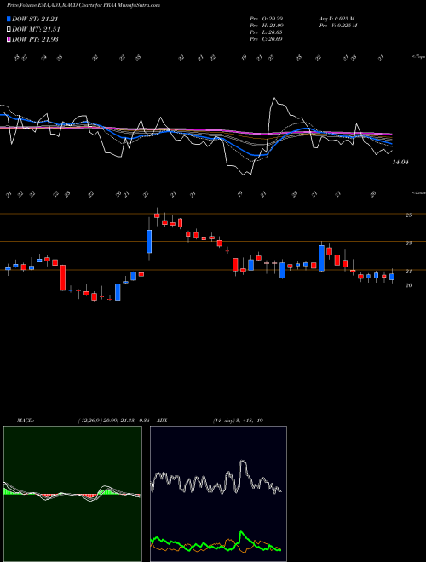Click the 'Pre H: 21.09' value

(267, 26)
